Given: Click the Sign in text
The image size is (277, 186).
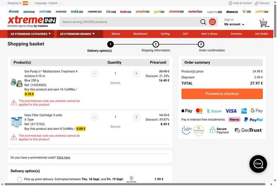Looking at the screenshot, I should point(229,20).
